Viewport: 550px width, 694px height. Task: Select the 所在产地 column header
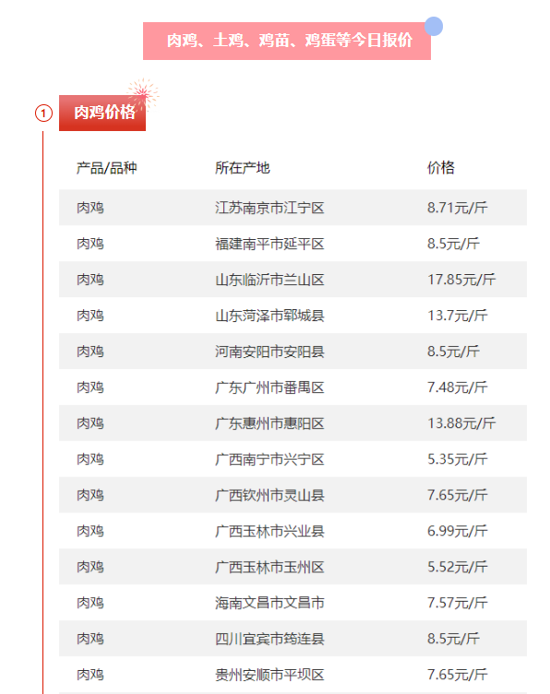243,168
